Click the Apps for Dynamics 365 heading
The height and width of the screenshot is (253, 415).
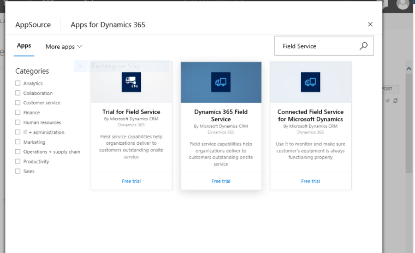[x=108, y=25]
